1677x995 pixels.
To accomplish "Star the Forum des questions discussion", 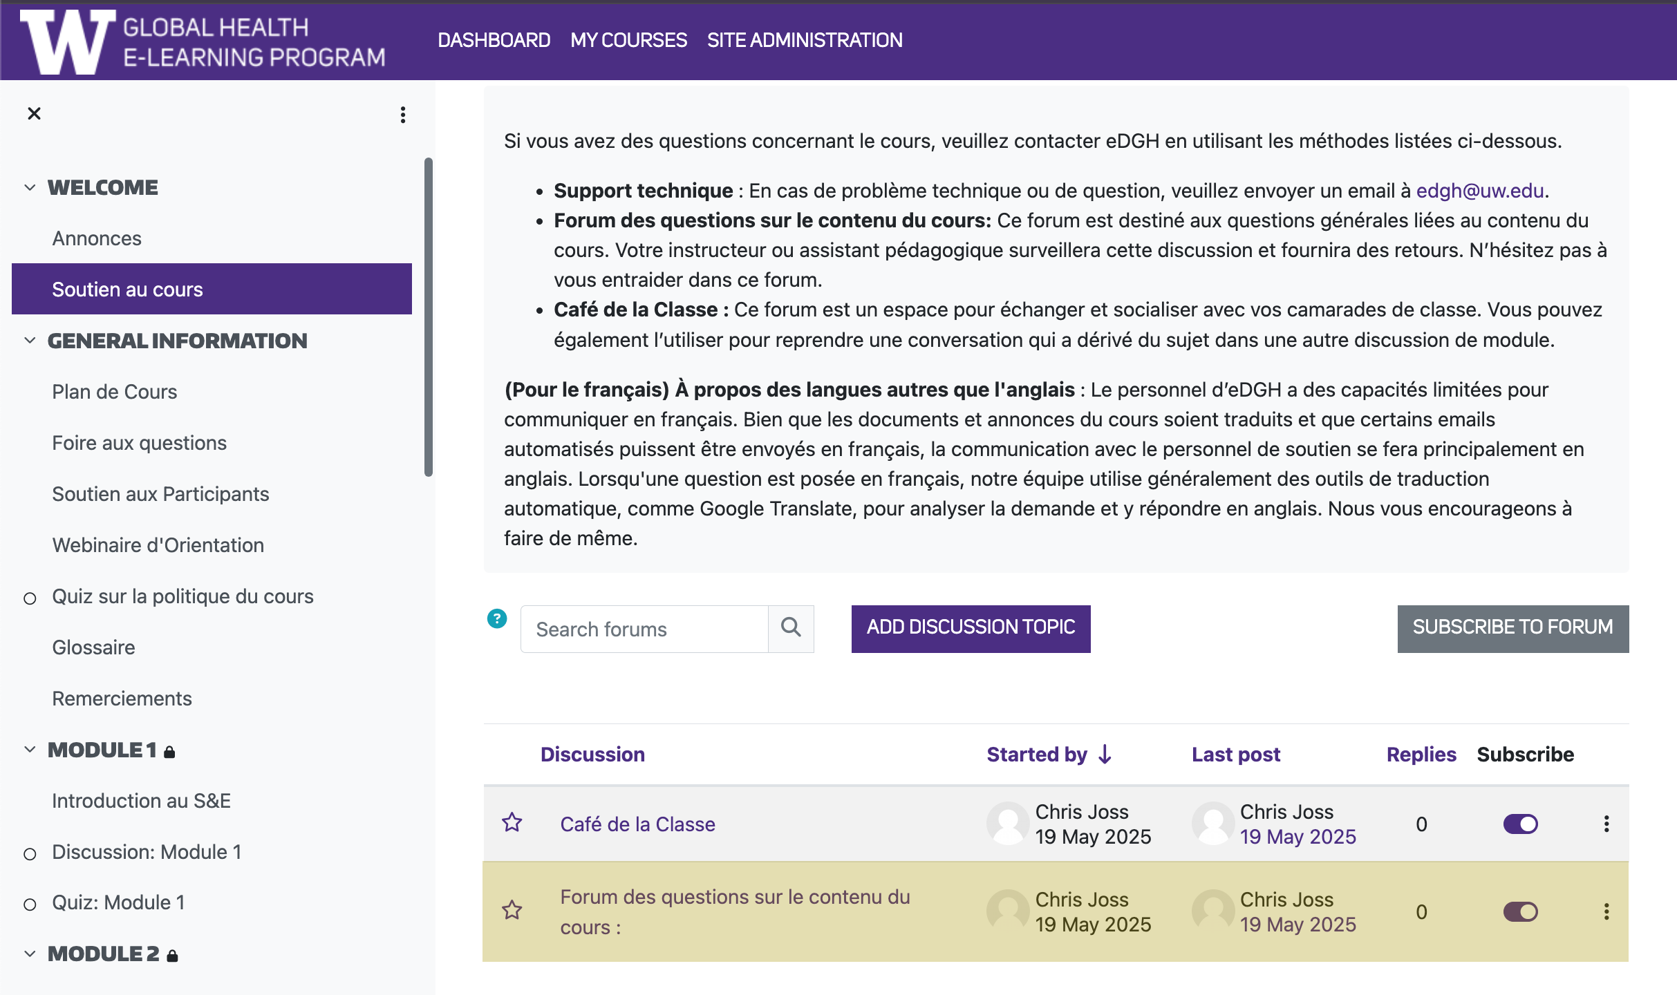I will coord(512,910).
